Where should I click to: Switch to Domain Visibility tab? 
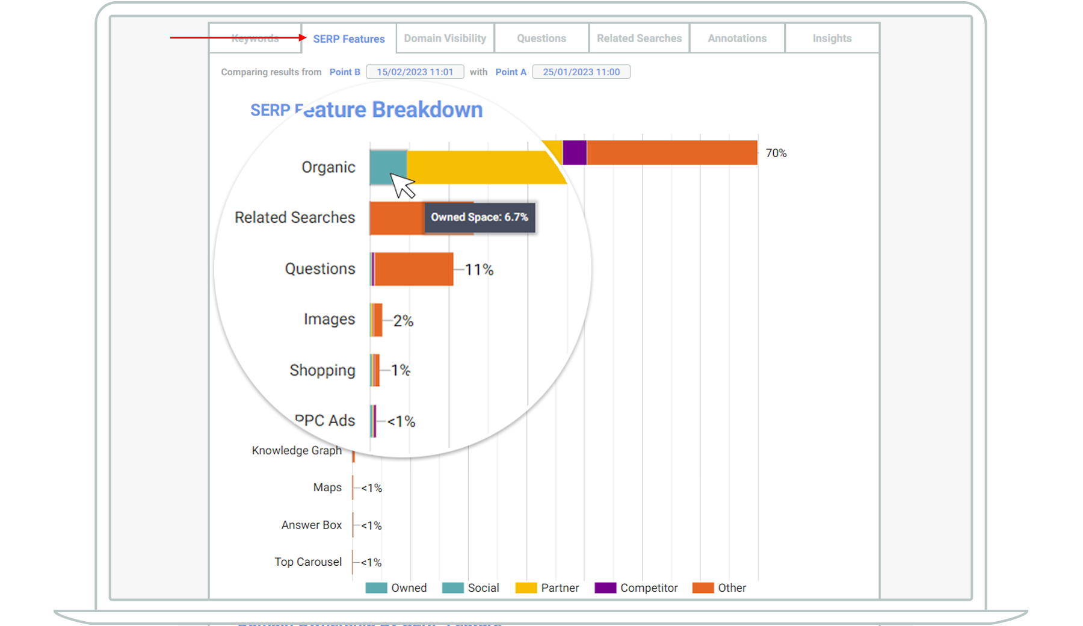tap(445, 39)
